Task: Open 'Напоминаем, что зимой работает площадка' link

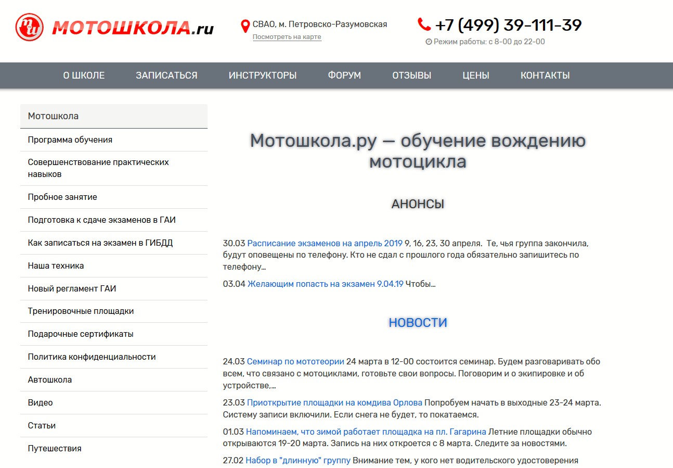Action: pyautogui.click(x=366, y=432)
